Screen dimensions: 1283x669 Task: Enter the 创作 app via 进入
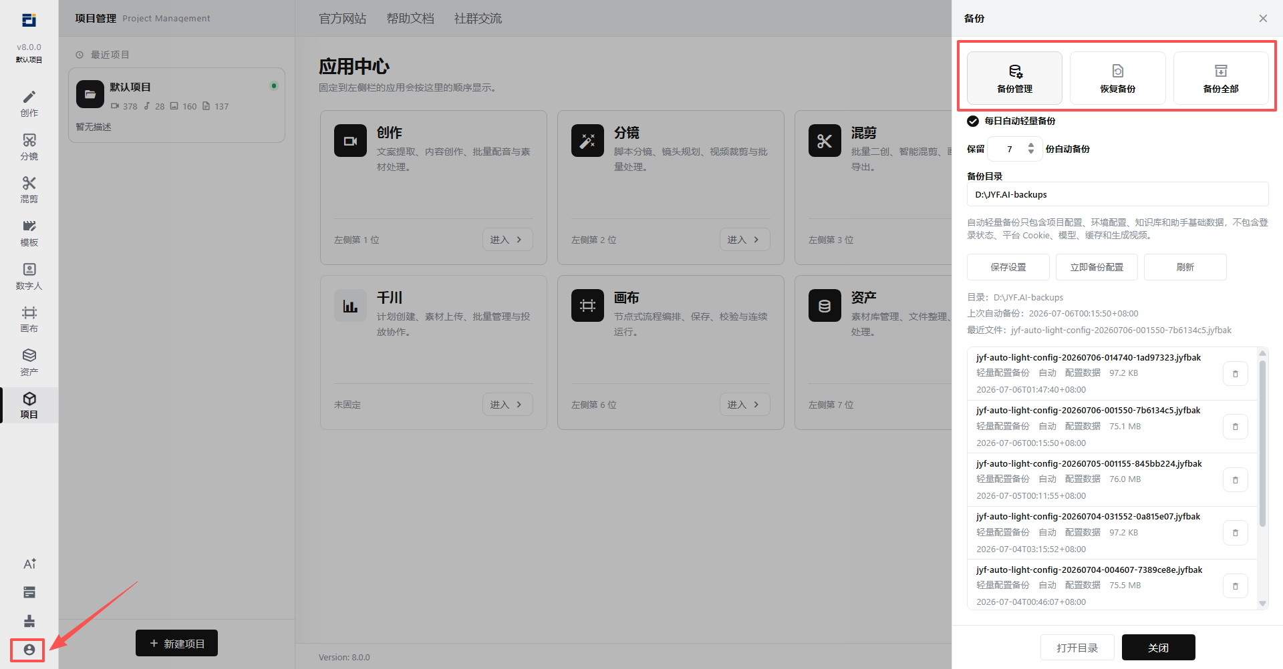click(x=507, y=240)
